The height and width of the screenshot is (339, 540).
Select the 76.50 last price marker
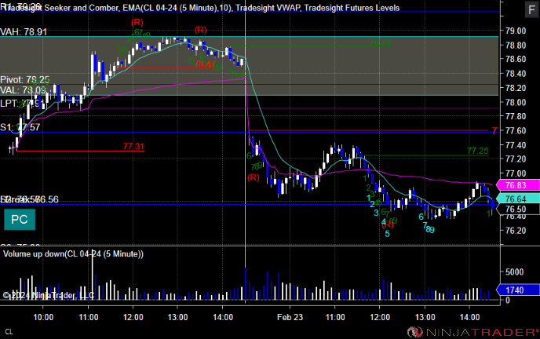coord(518,209)
